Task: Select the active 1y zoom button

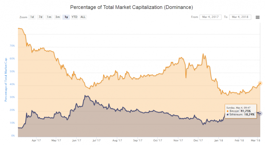Action: click(x=66, y=17)
